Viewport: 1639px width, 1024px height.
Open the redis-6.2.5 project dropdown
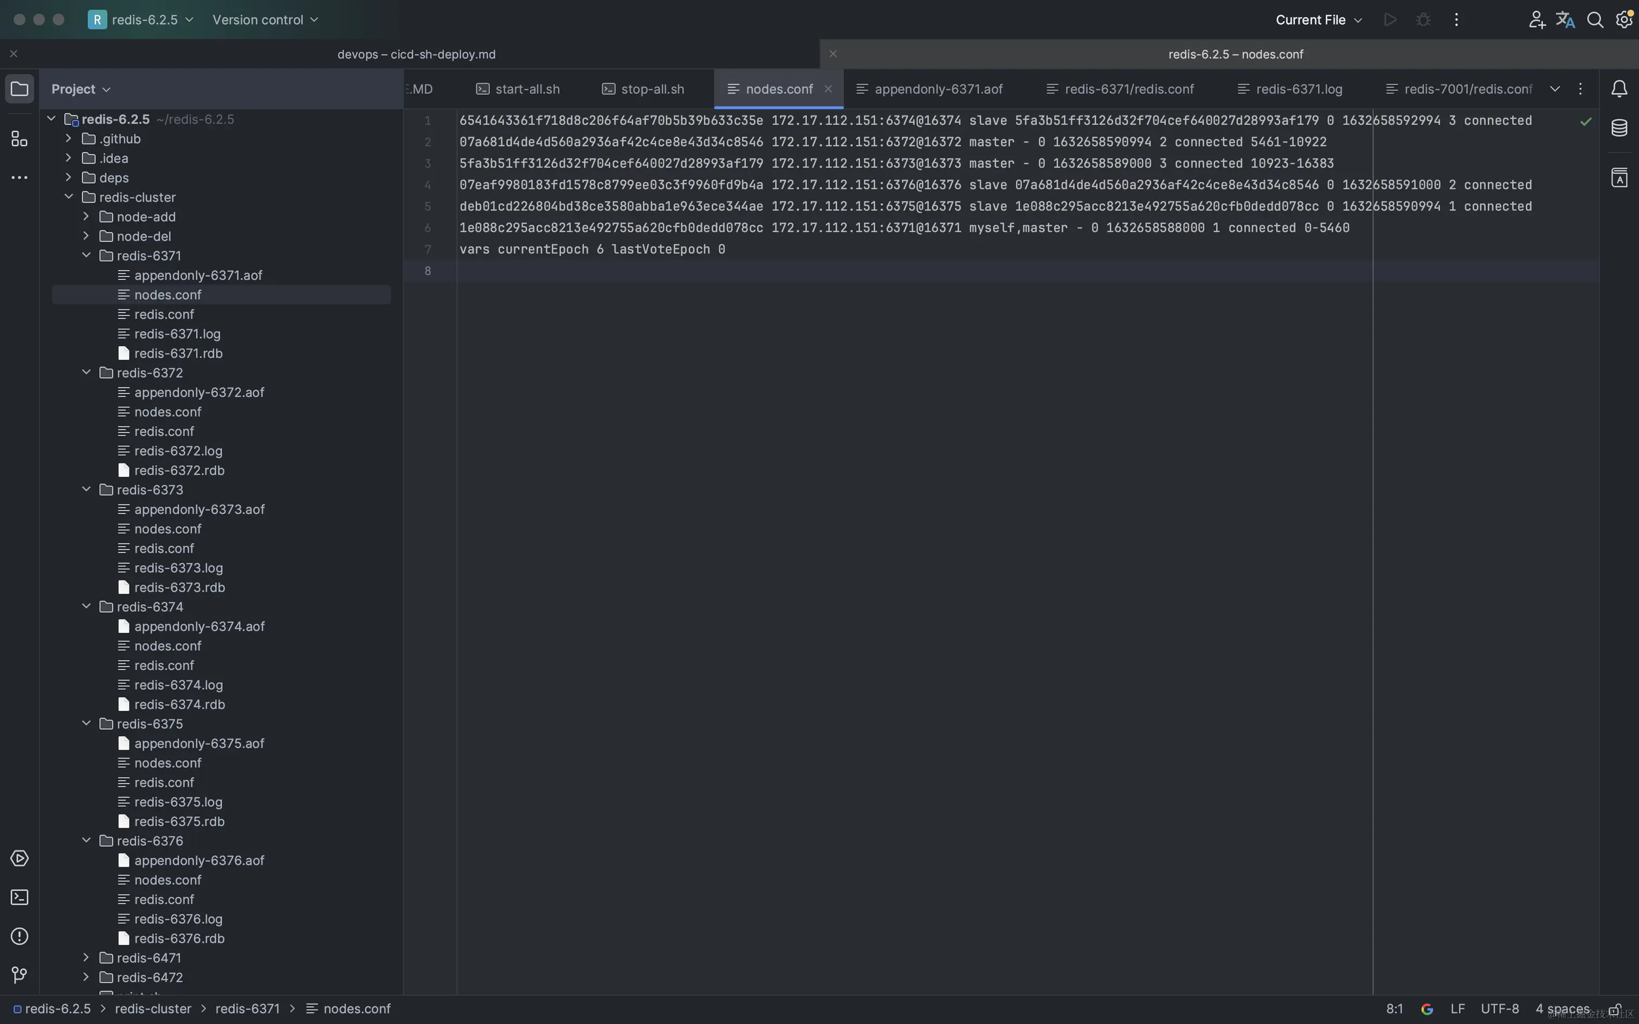click(x=141, y=20)
